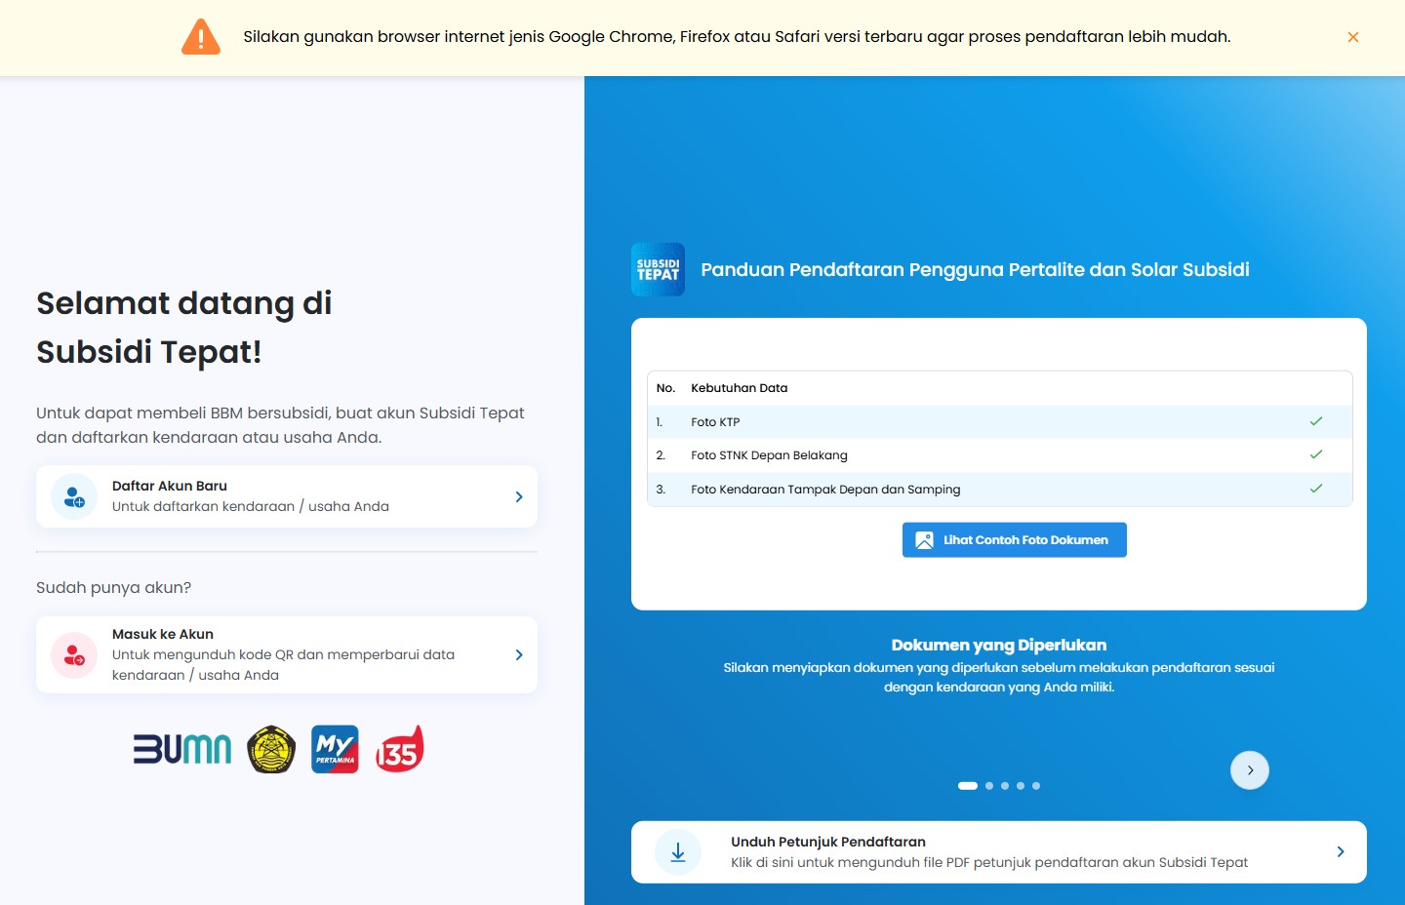Click the Foto STNK Depan Belakang checkmark

tap(1315, 454)
